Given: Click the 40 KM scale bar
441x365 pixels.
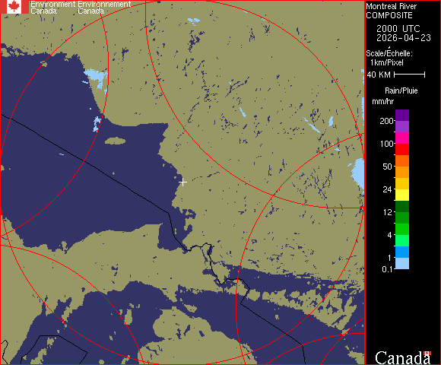Looking at the screenshot, I should click(410, 75).
